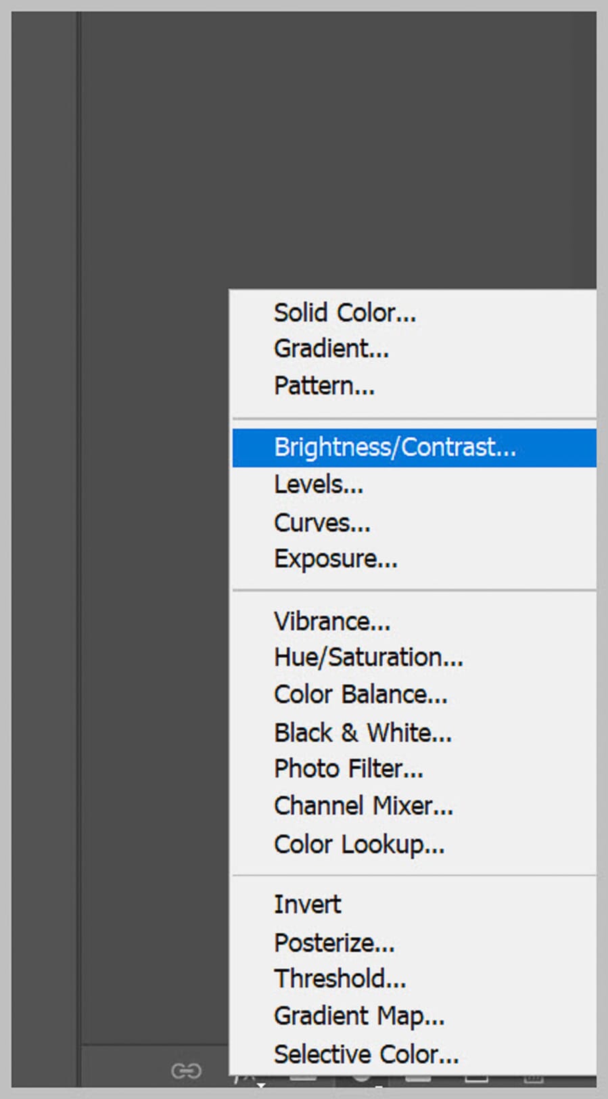608x1099 pixels.
Task: Open the Solid Color fill option
Action: click(x=345, y=312)
